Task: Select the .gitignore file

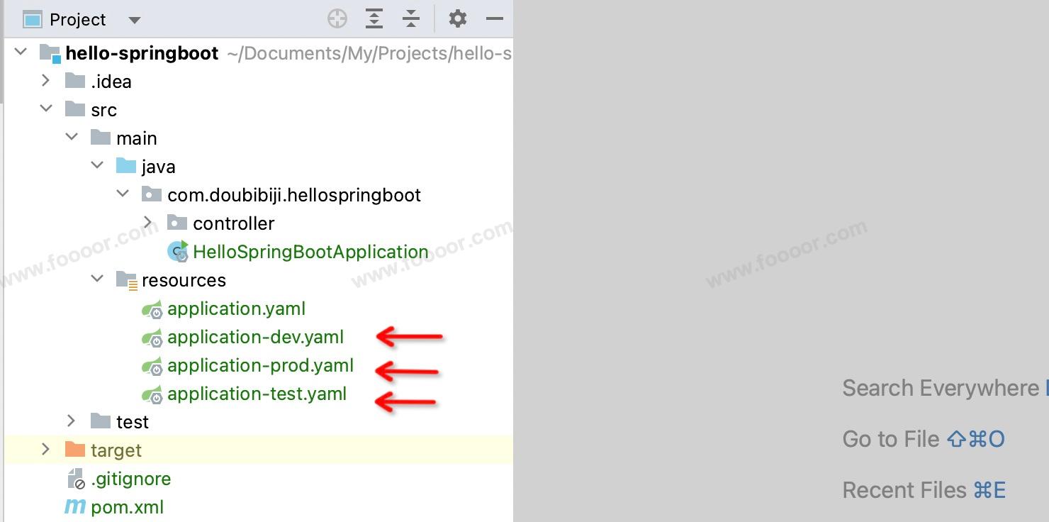Action: tap(130, 479)
